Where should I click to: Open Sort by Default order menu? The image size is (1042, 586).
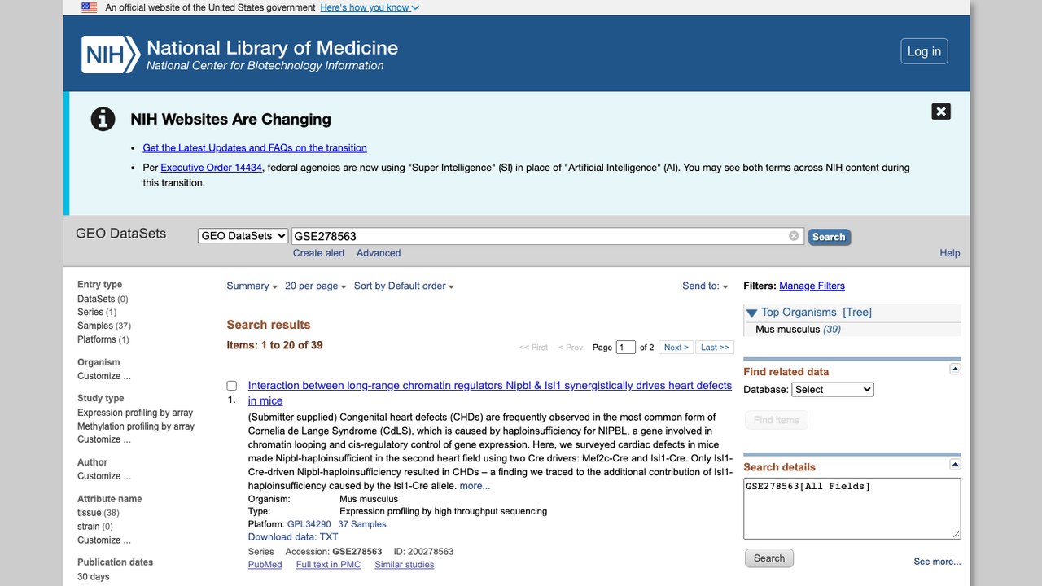(404, 286)
